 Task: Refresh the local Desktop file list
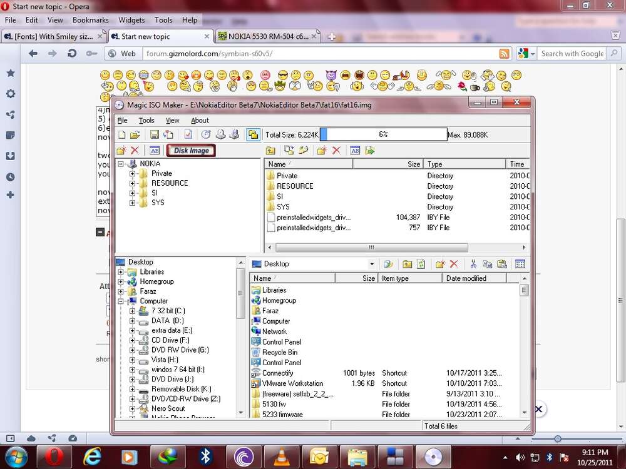(x=421, y=264)
